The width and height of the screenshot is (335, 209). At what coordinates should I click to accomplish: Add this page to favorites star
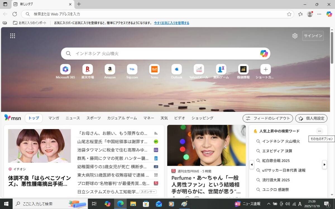point(289,14)
